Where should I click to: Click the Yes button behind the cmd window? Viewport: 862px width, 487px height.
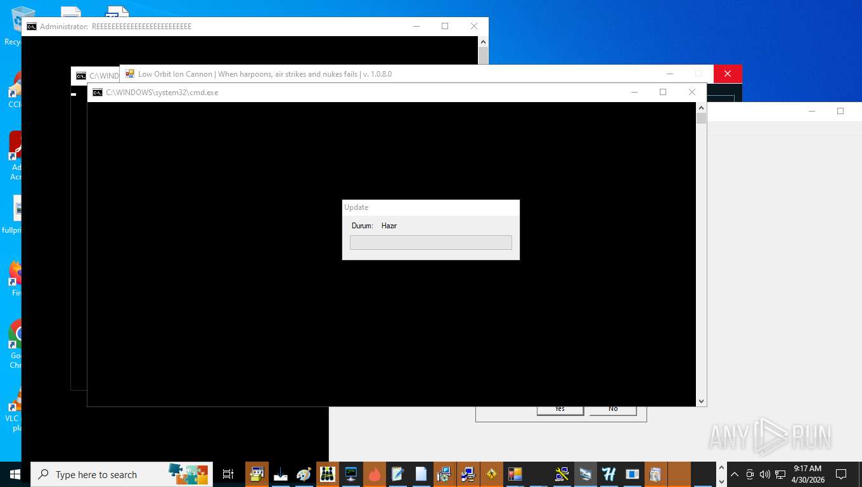tap(560, 410)
